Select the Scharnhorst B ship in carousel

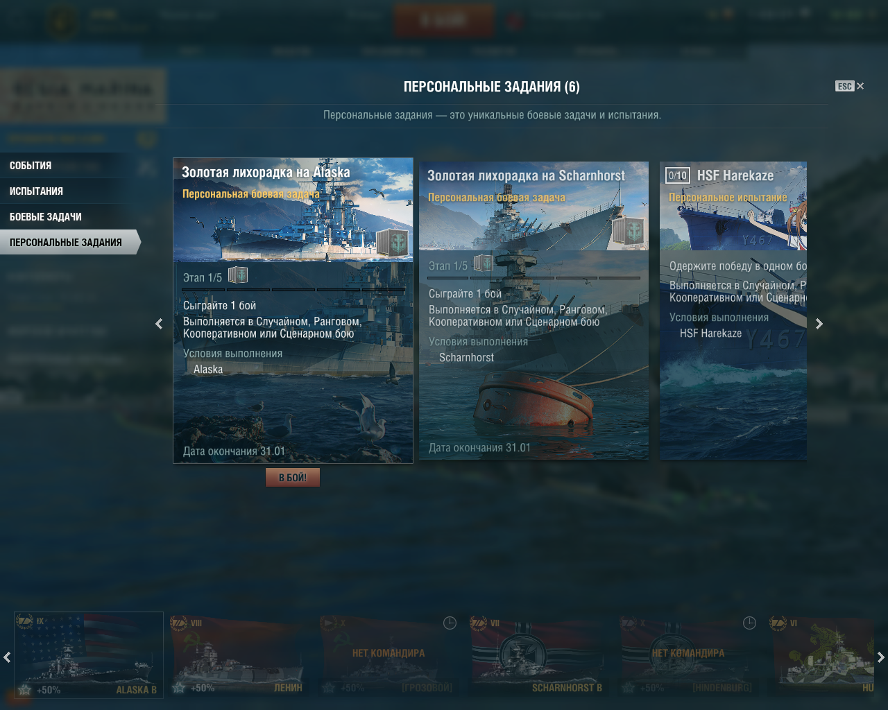pos(540,655)
